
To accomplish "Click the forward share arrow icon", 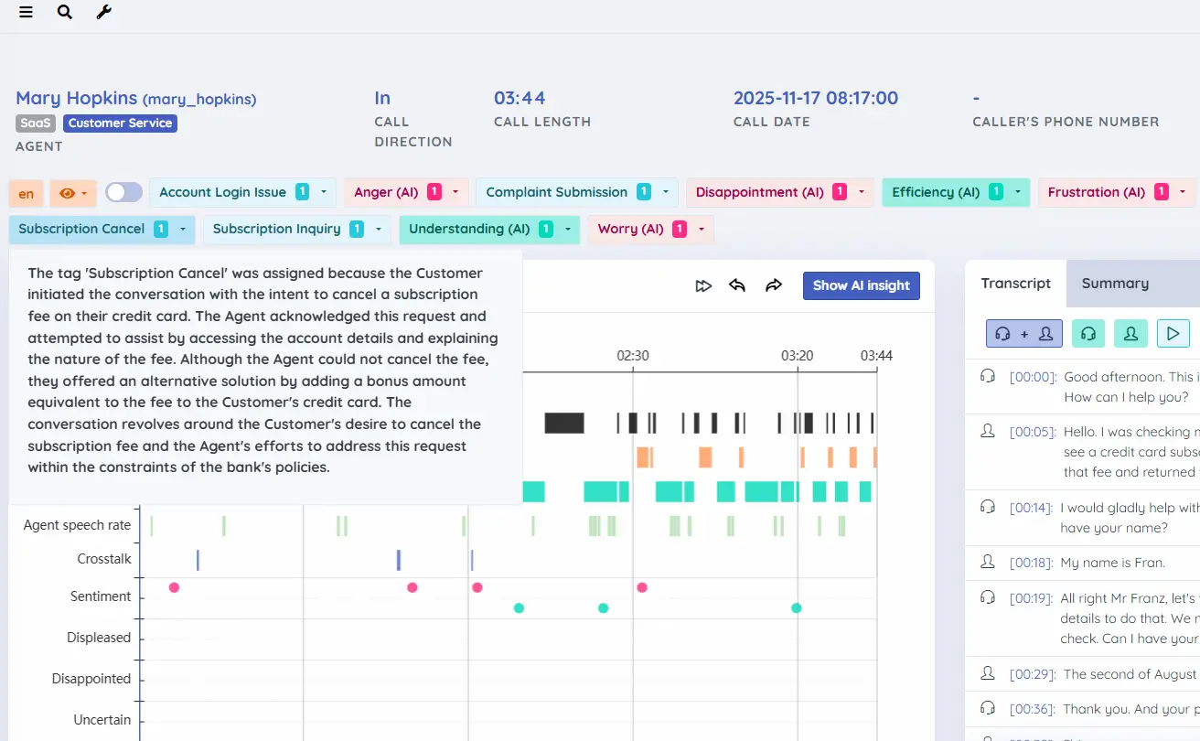I will (x=774, y=285).
